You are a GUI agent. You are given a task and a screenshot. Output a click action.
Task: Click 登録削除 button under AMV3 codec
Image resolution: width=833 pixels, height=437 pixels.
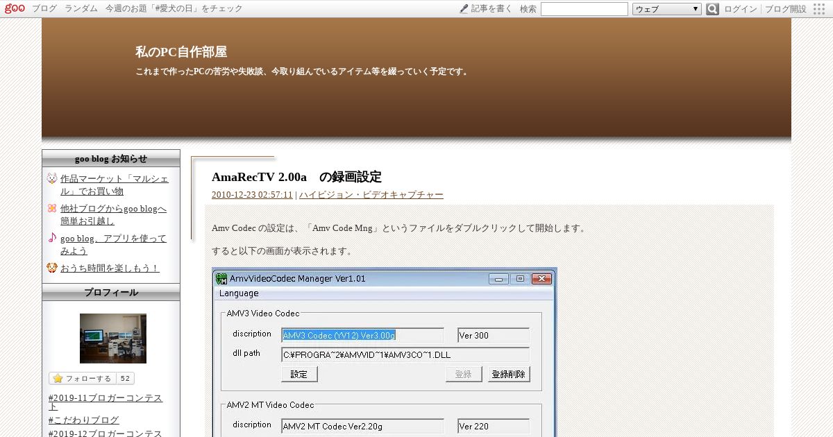pyautogui.click(x=509, y=374)
